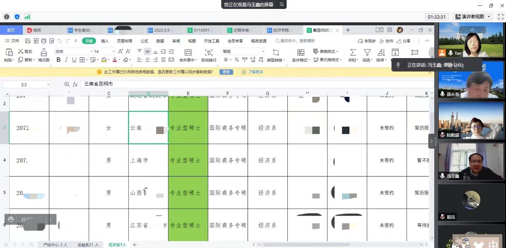Viewport: 506px width, 248px height.
Task: Open the font name dropdown showing 仿宋
Action: [74, 51]
